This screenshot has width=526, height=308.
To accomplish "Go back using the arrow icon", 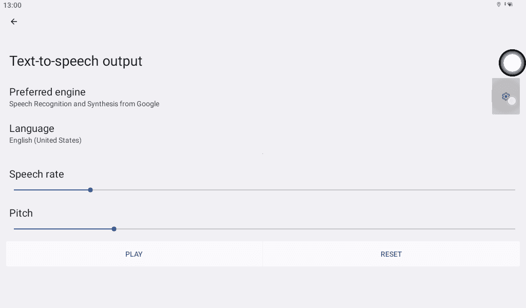I will point(14,22).
